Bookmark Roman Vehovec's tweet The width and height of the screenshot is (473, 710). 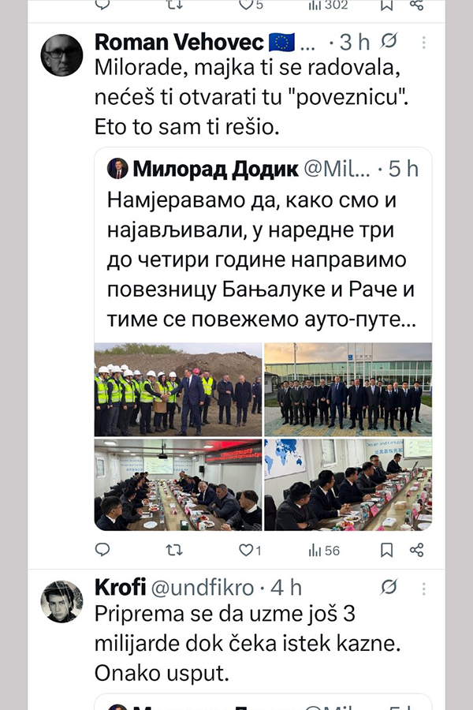(x=386, y=550)
